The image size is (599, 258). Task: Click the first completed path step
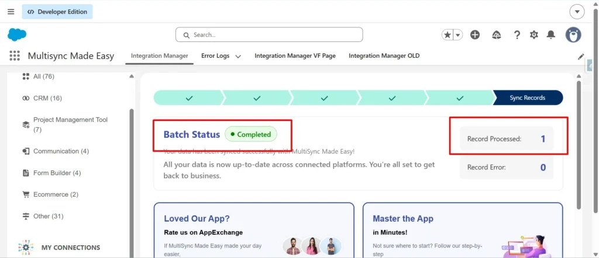[x=189, y=98]
